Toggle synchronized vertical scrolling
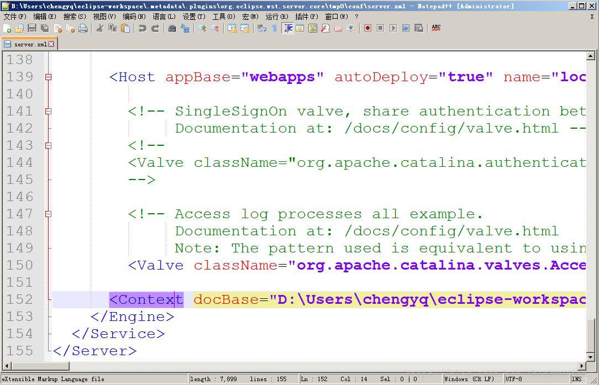Viewport: 599px width, 385px height. coord(232,28)
